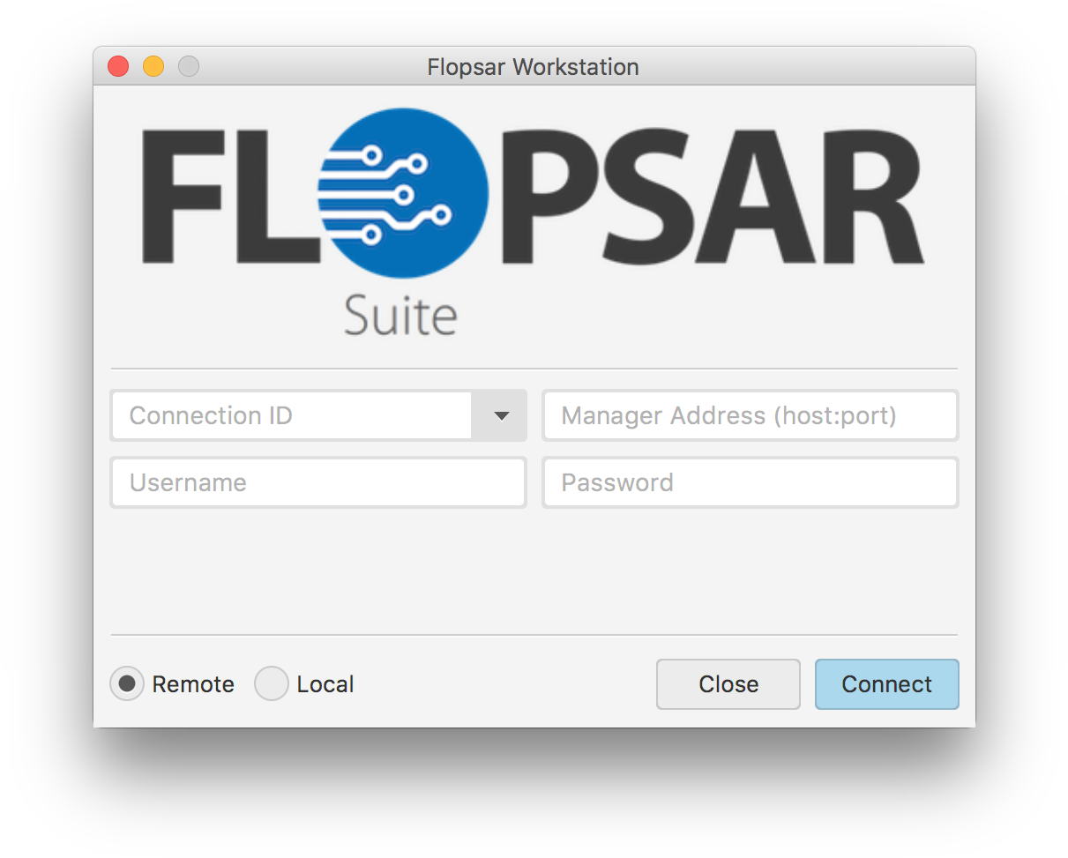The image size is (1068, 858).
Task: Click the Local label text
Action: (325, 684)
